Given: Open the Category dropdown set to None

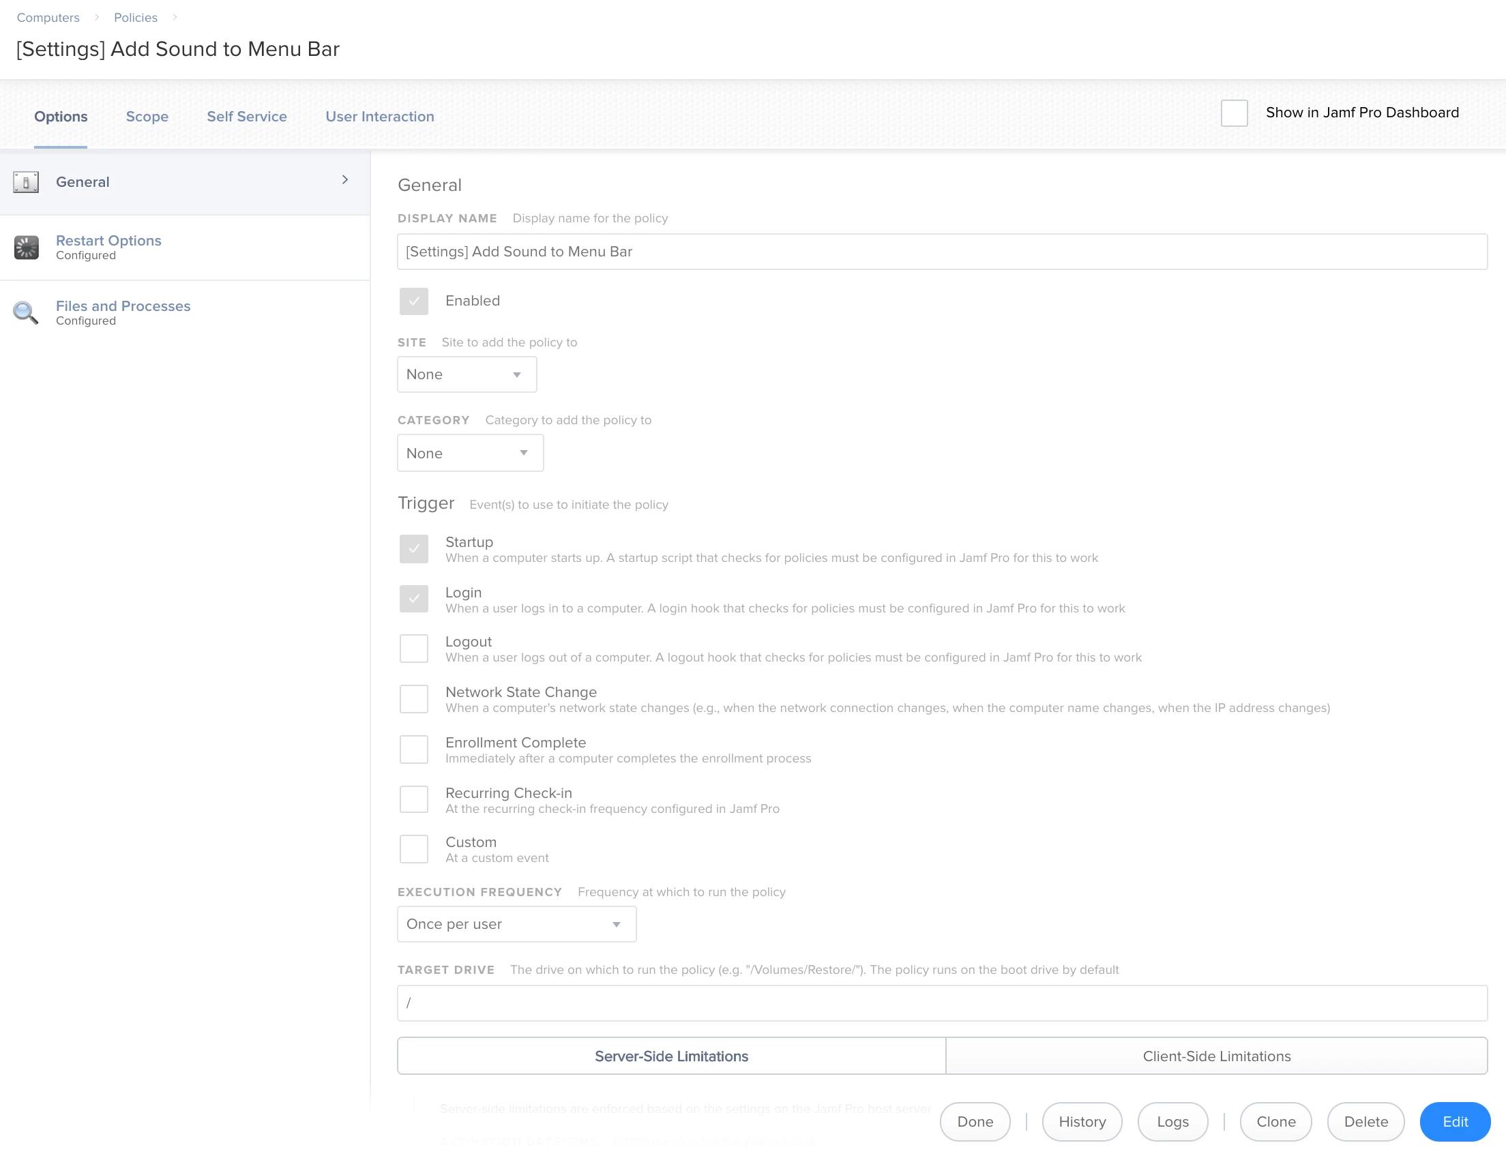Looking at the screenshot, I should pos(470,453).
